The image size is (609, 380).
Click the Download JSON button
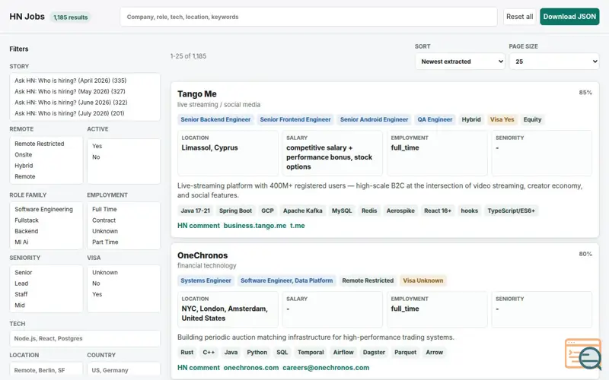point(569,17)
